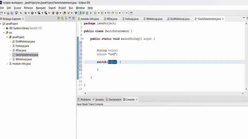Toggle folding of main method at line 5

(x=83, y=39)
